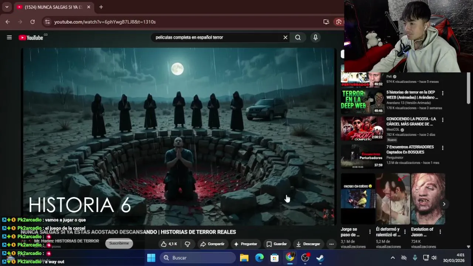Go back with the browser back arrow

pos(8,22)
